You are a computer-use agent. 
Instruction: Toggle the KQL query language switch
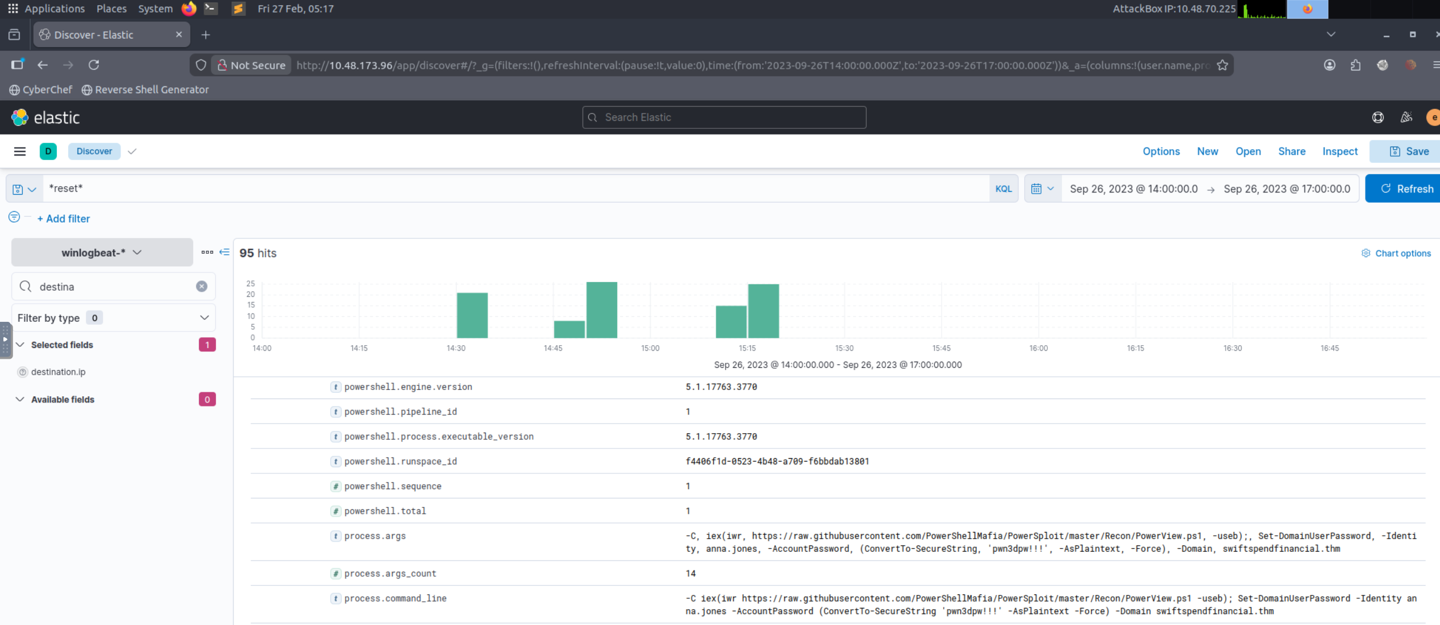1003,189
